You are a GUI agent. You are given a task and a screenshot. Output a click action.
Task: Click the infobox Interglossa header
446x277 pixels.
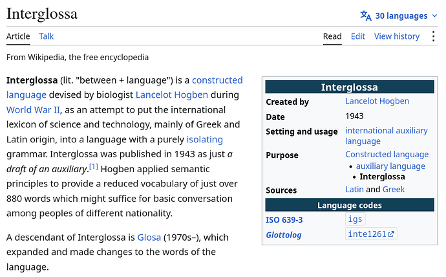(350, 87)
